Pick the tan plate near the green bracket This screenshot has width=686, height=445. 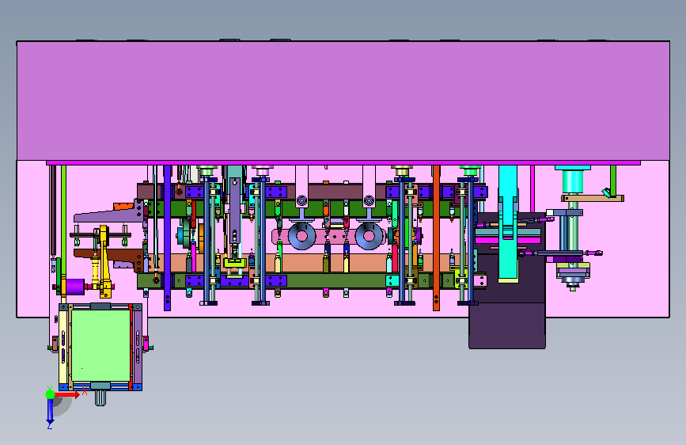(x=593, y=199)
